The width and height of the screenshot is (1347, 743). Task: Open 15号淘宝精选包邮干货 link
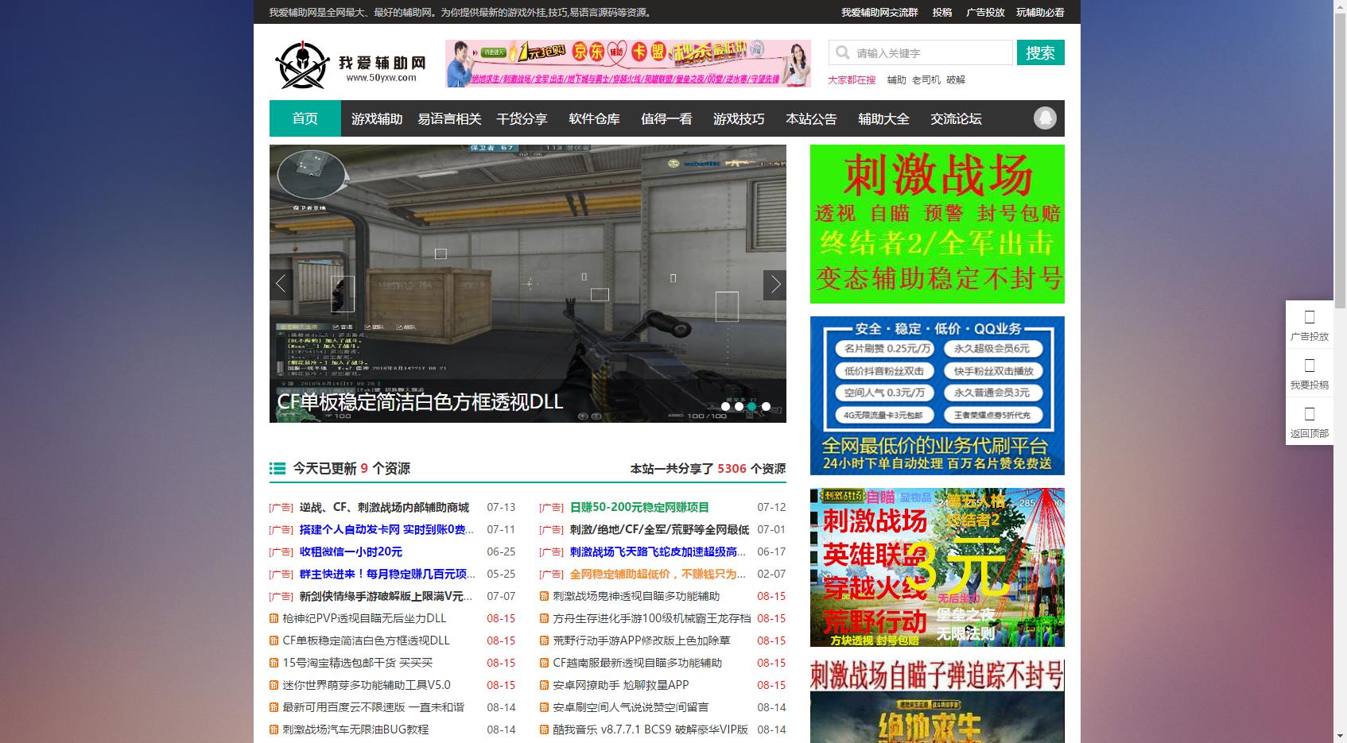(x=358, y=663)
